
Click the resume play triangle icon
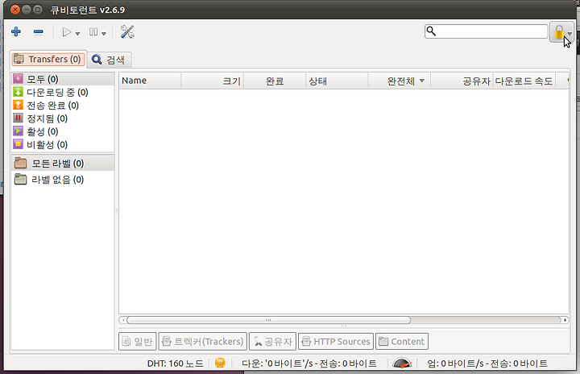coord(67,32)
